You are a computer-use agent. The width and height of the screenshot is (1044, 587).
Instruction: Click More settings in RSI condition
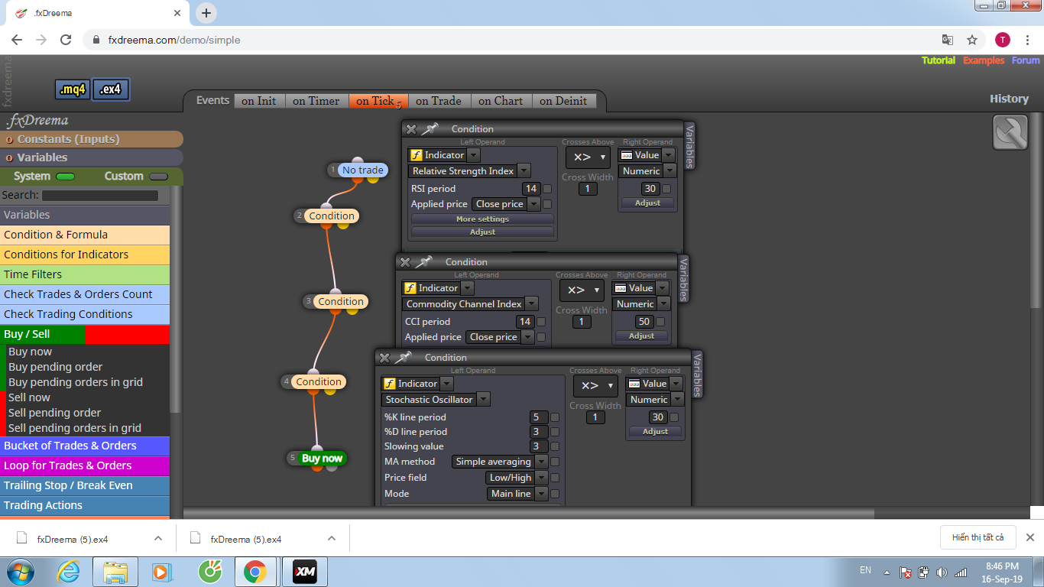click(482, 219)
